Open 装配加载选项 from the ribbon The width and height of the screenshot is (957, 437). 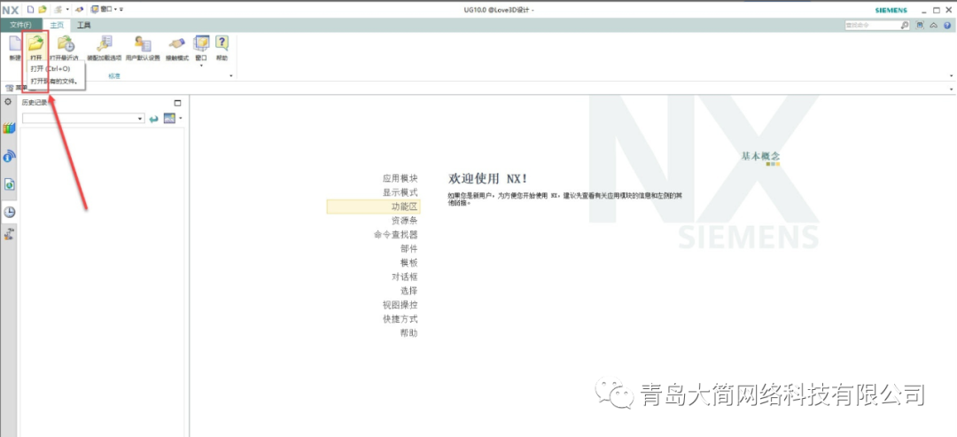[105, 48]
